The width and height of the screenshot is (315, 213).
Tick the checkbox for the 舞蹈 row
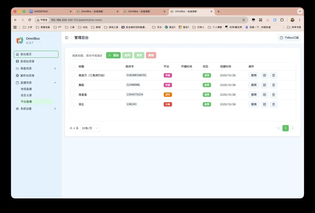click(x=73, y=85)
